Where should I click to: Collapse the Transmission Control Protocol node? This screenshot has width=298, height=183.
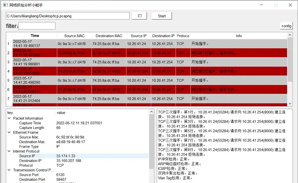[x=9, y=170]
